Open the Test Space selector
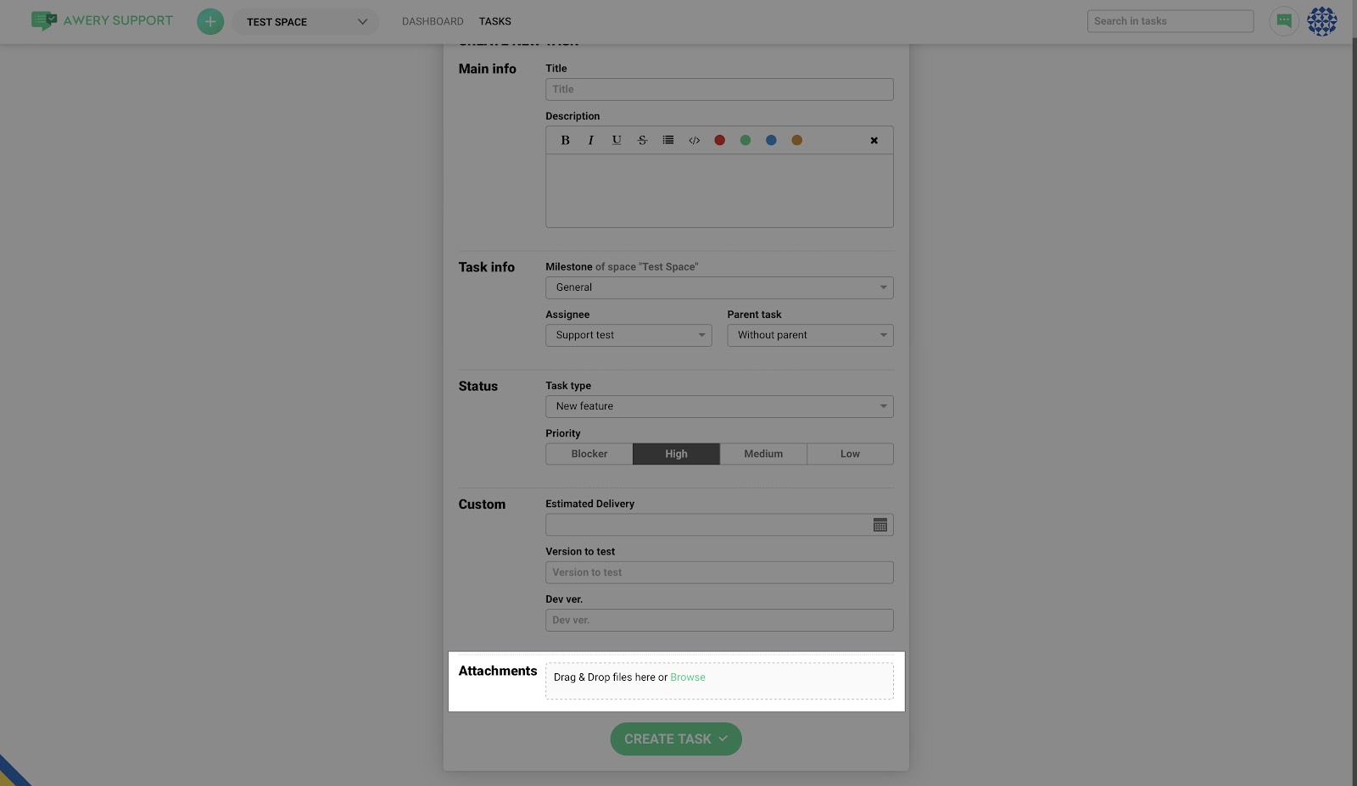This screenshot has width=1357, height=786. [305, 22]
